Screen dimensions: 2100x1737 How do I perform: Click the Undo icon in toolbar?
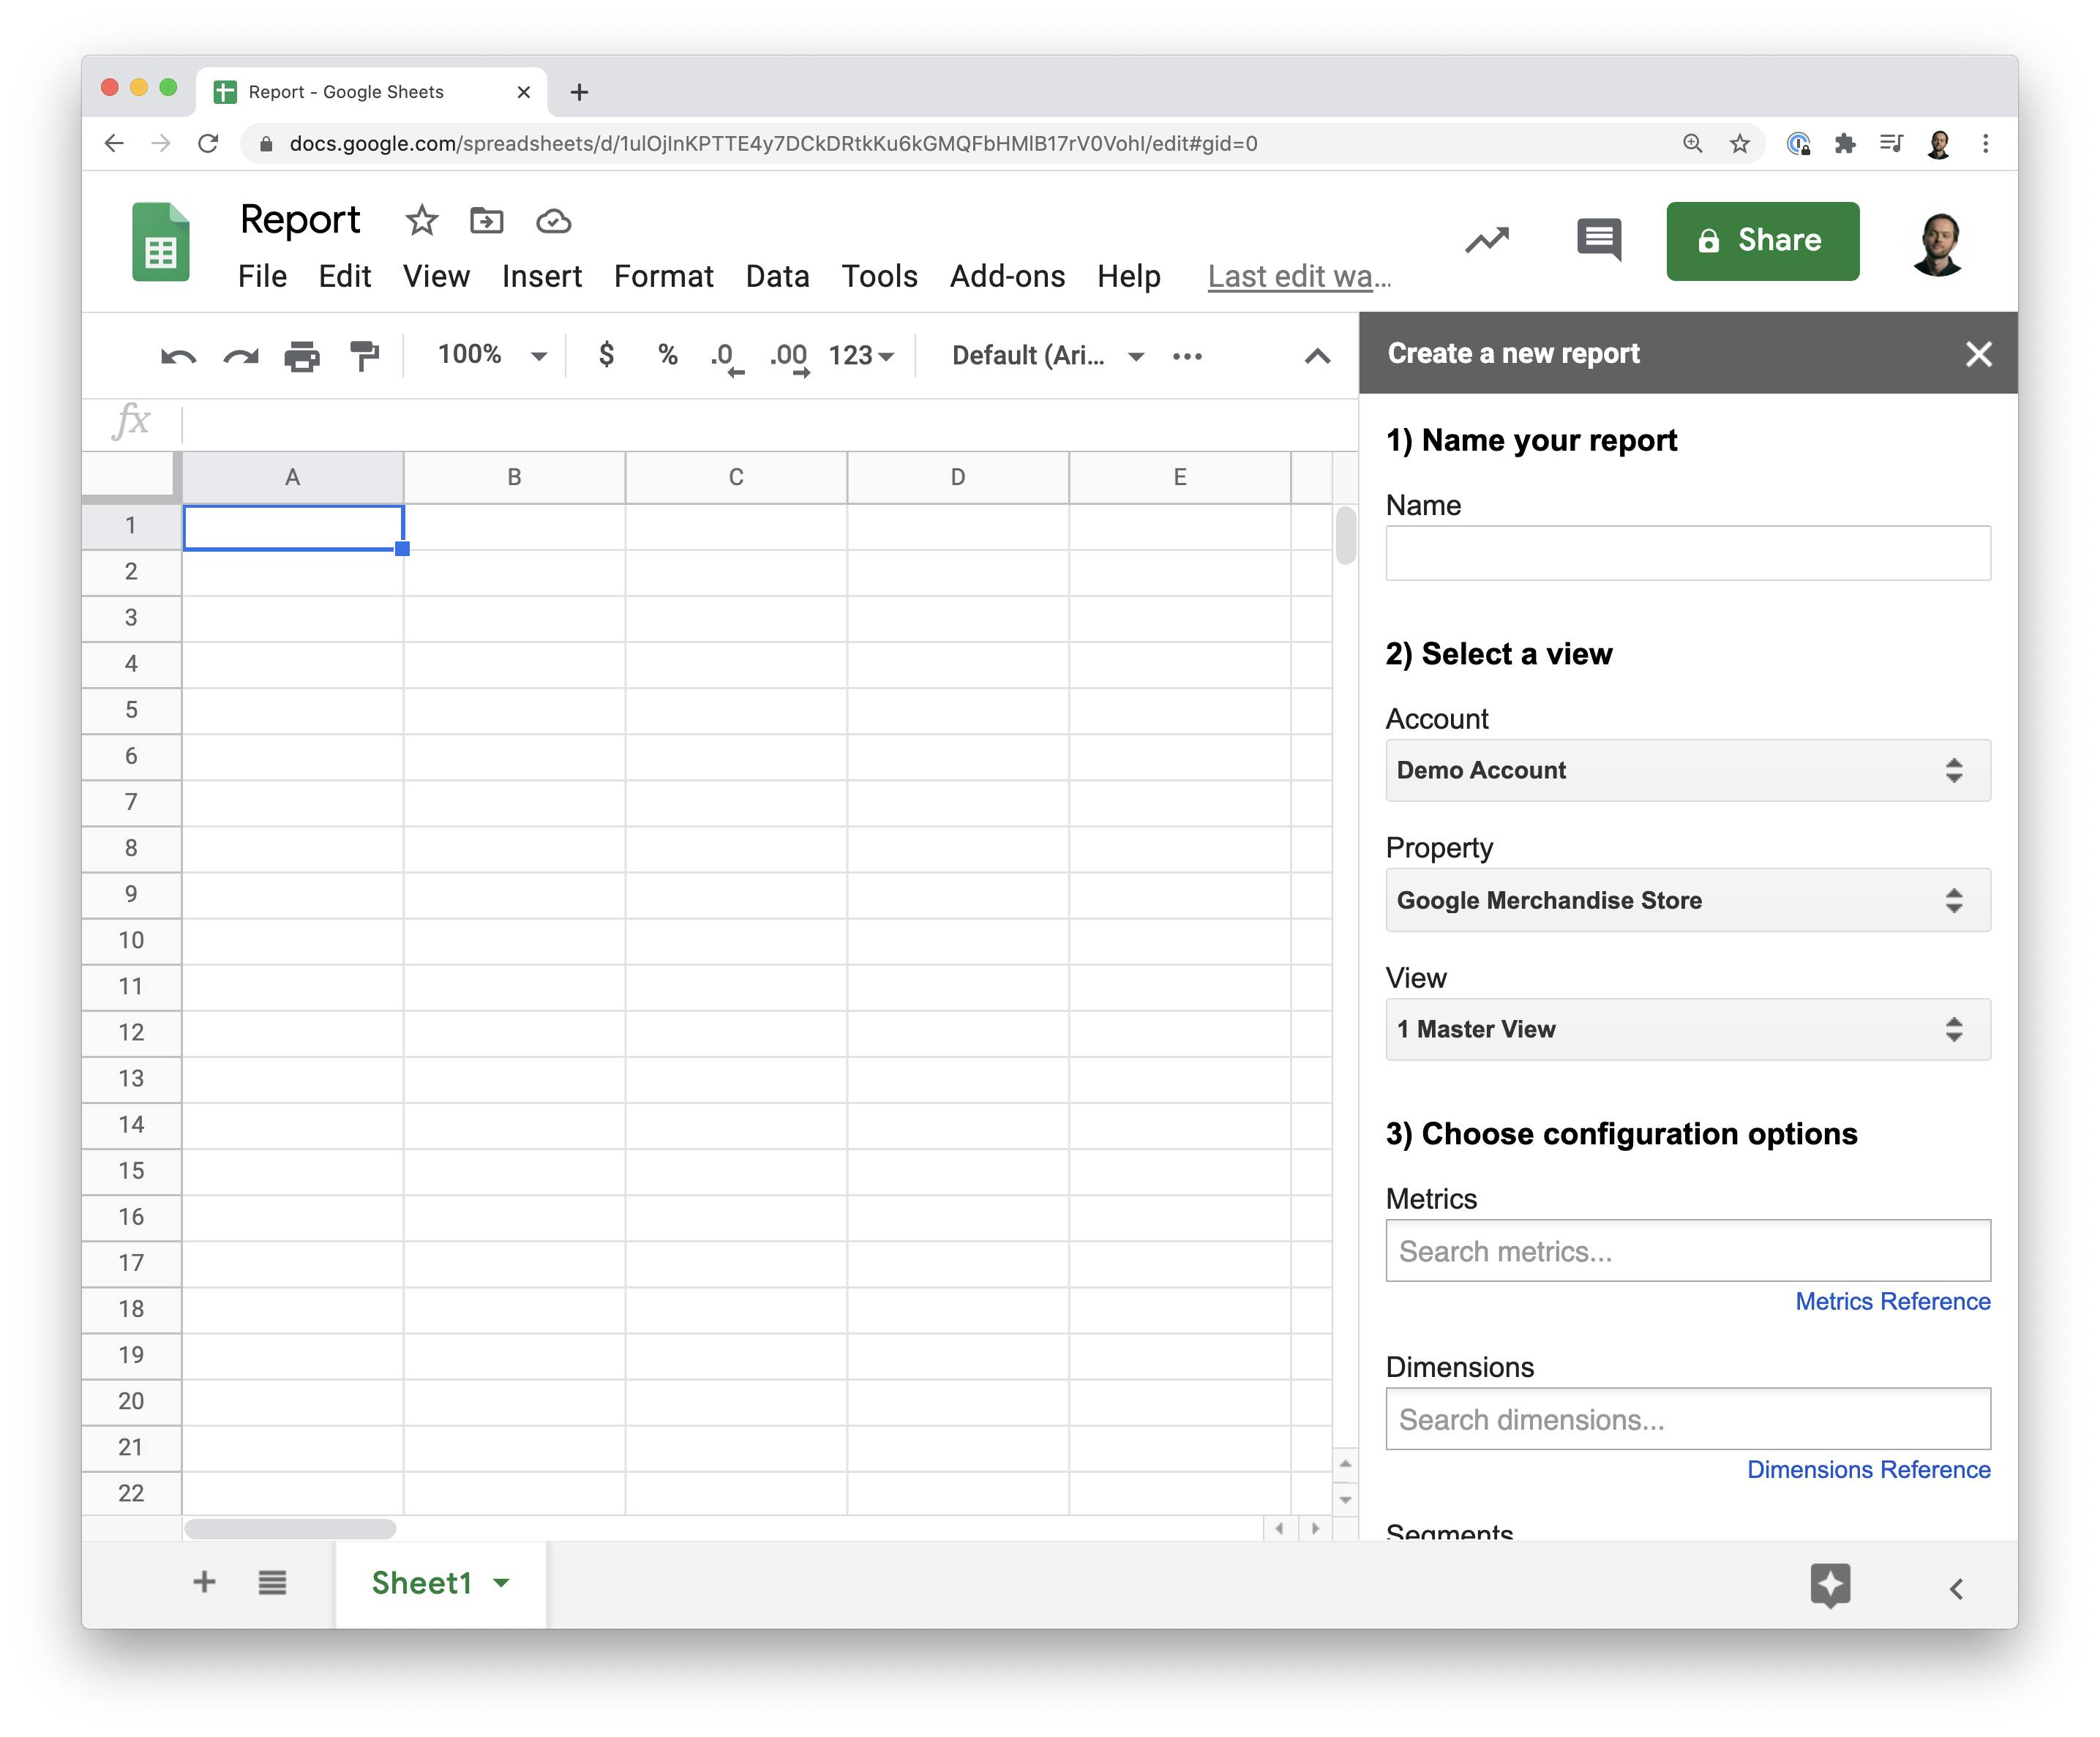[178, 357]
